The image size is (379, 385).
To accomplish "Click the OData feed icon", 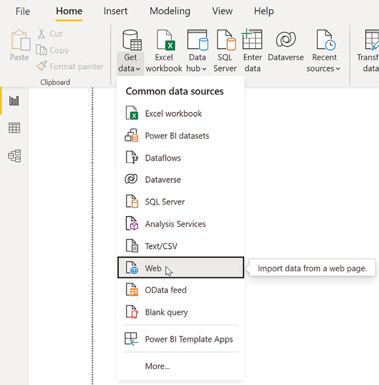I will tap(132, 290).
